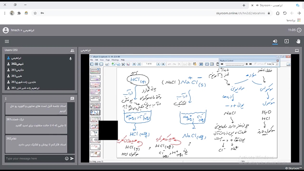Image resolution: width=304 pixels, height=171 pixels.
Task: Click the microphone icon next to ابراهیمی
Action: [70, 58]
